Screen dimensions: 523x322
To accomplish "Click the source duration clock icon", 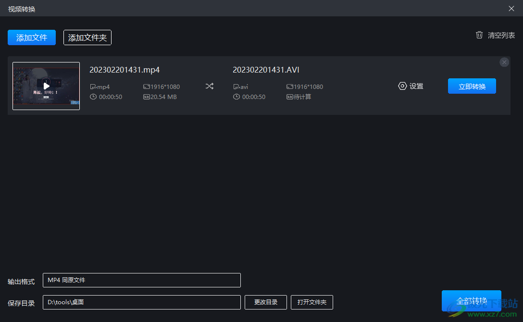I will (x=93, y=97).
